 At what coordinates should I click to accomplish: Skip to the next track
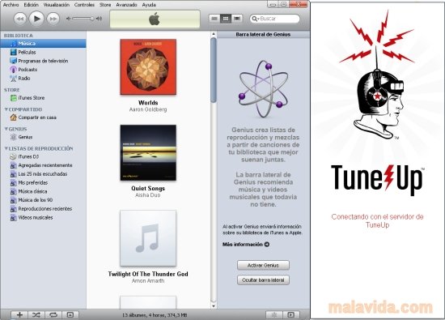(x=53, y=19)
